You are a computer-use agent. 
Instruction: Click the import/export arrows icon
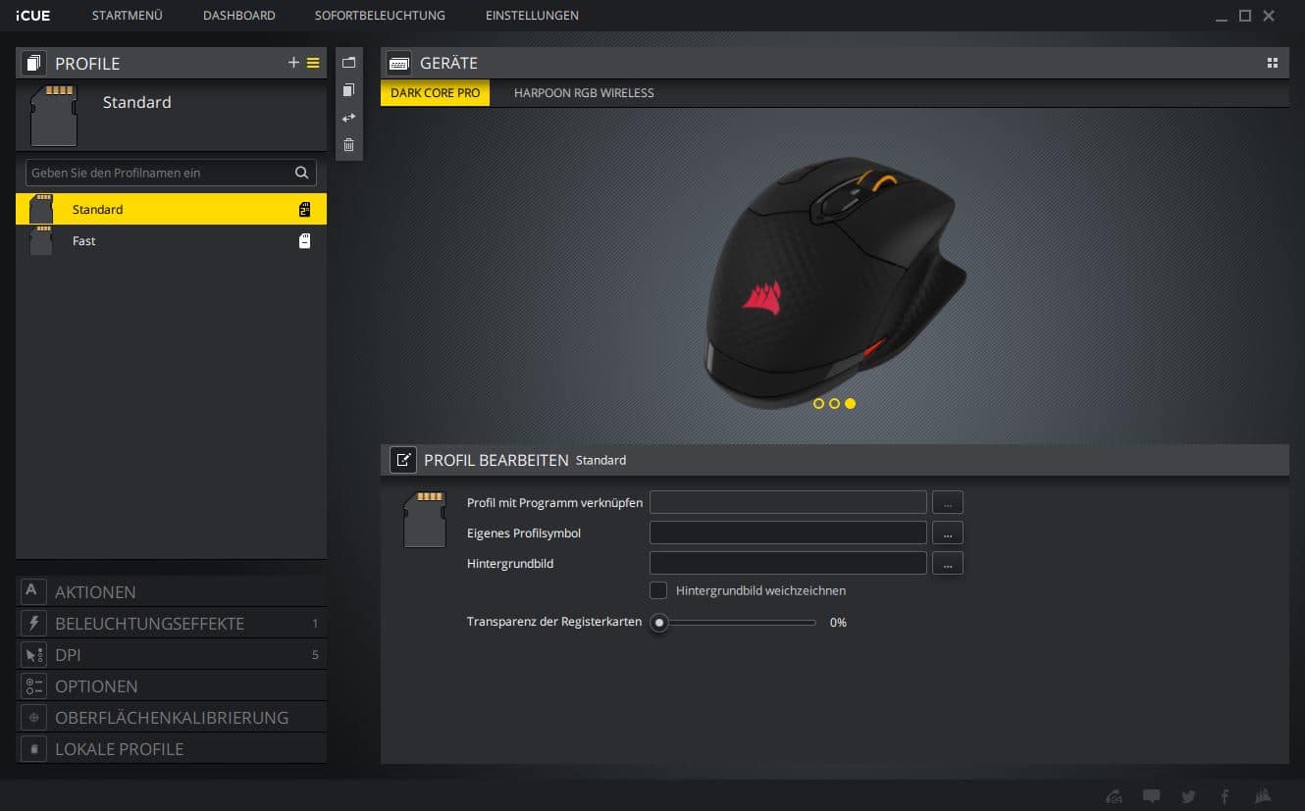click(348, 118)
